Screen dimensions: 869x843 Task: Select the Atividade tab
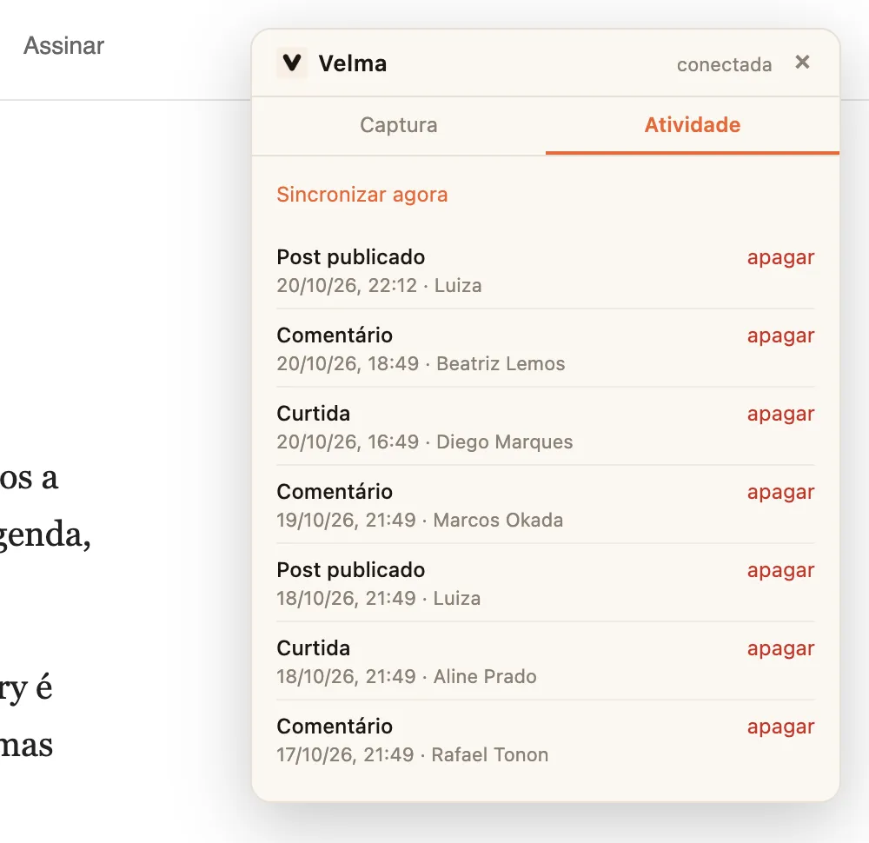693,125
